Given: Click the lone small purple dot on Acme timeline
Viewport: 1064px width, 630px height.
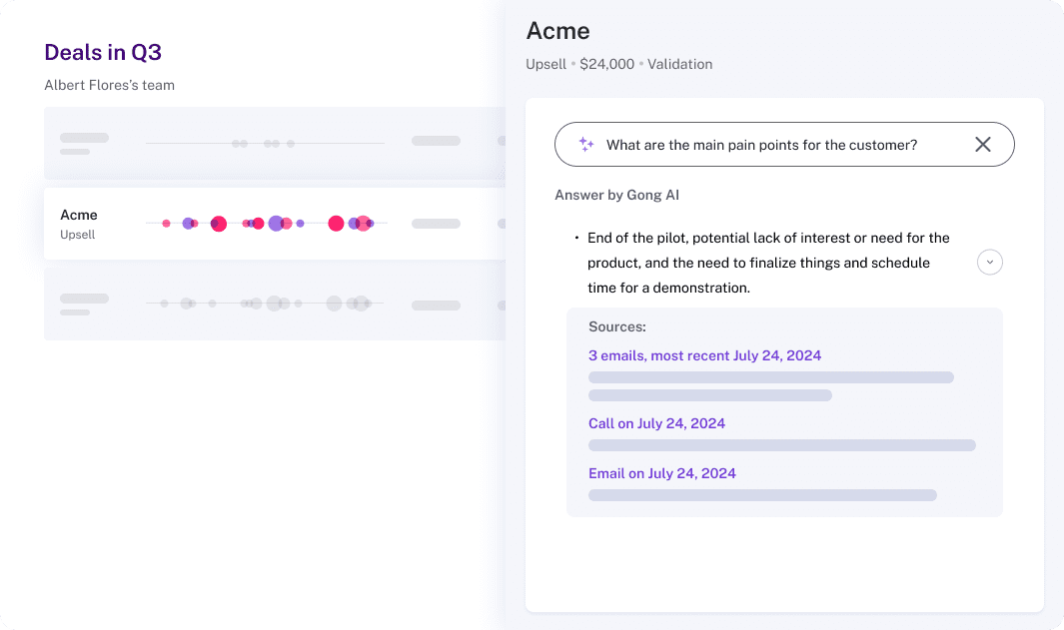Looking at the screenshot, I should [300, 224].
